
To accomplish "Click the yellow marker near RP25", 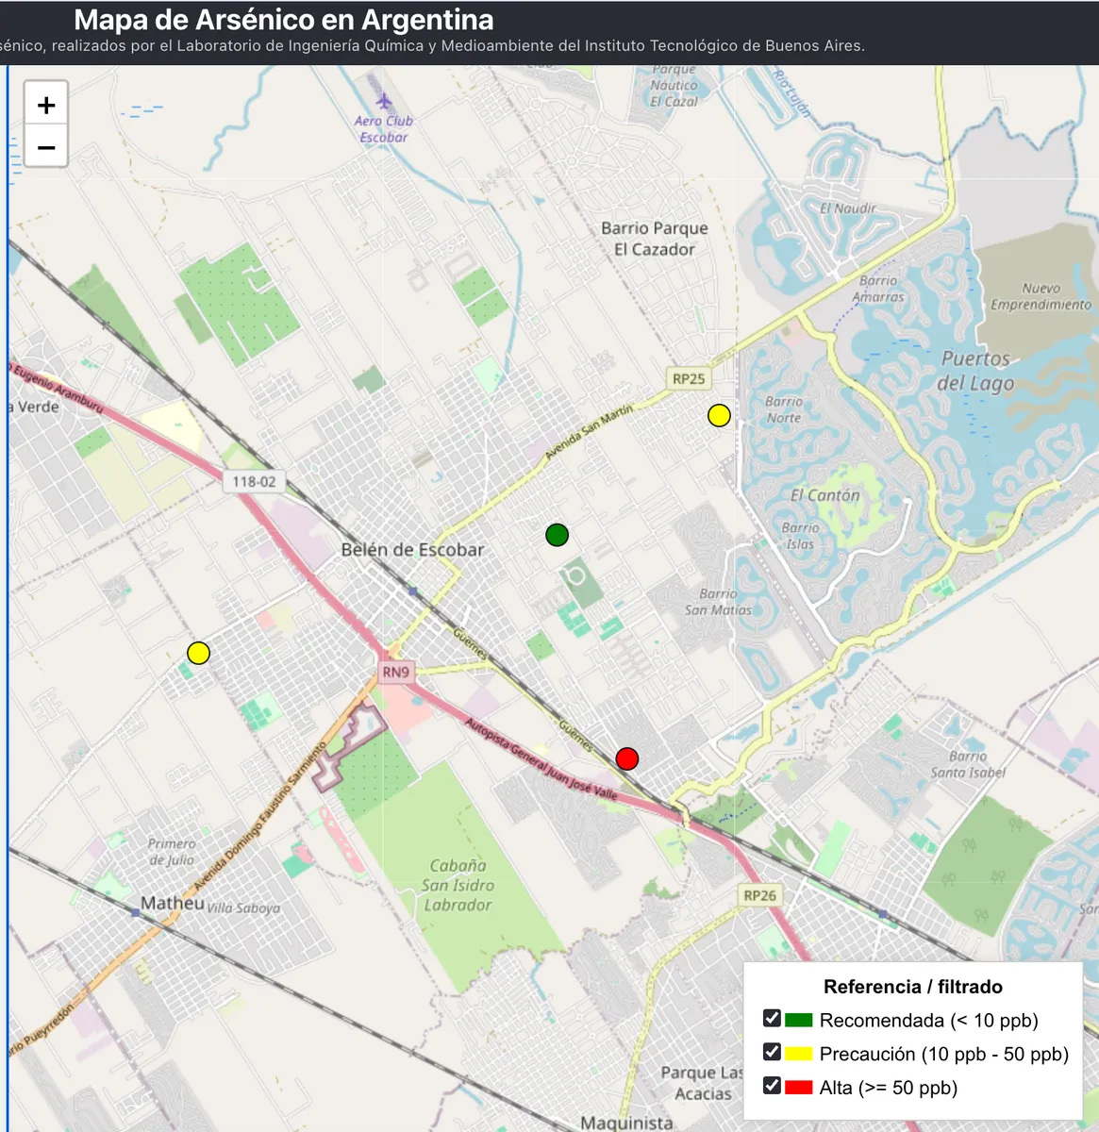I will click(x=719, y=416).
